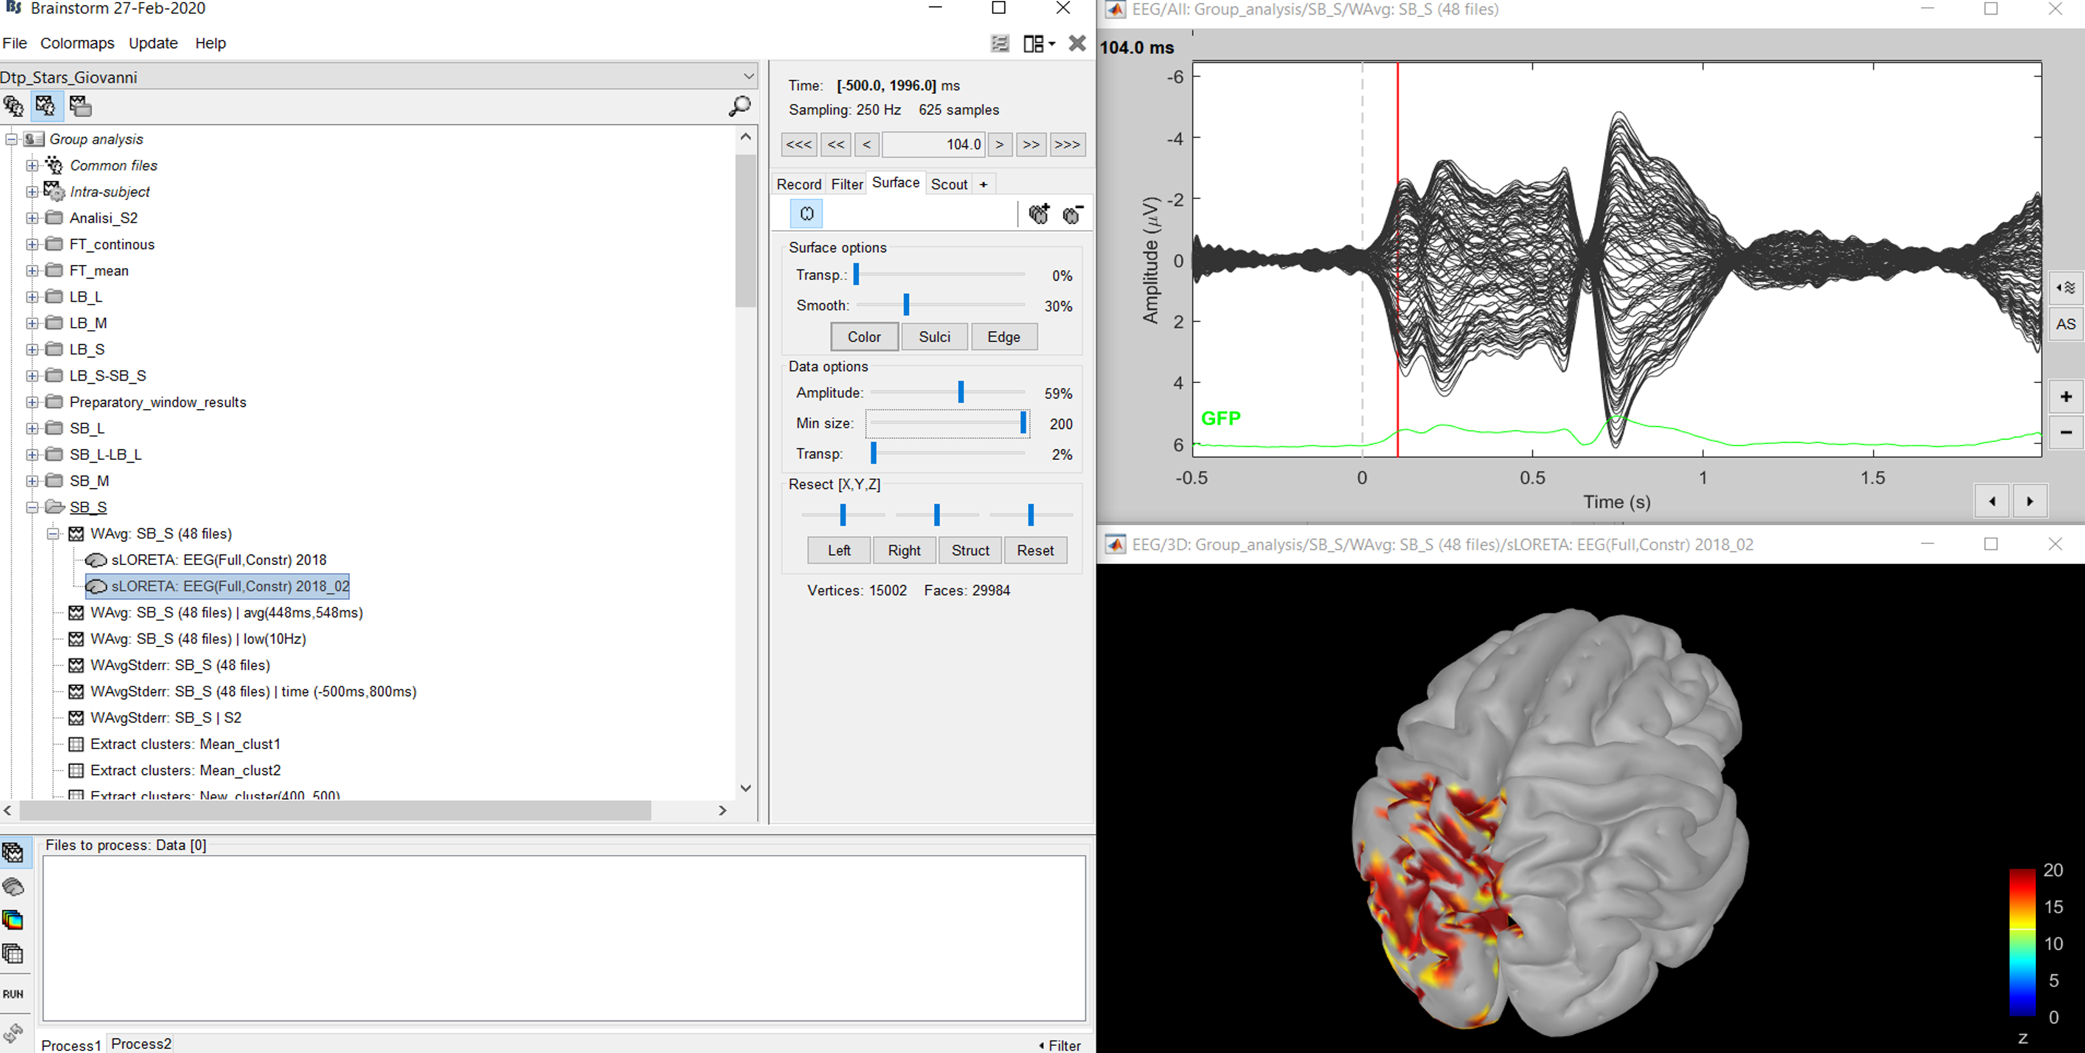Open the File menu
2085x1053 pixels.
[15, 44]
